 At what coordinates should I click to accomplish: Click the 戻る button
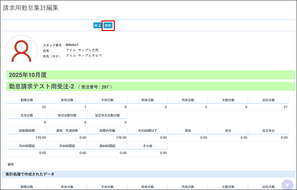[x=98, y=26]
